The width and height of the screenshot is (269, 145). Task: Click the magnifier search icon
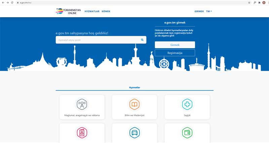point(142,40)
